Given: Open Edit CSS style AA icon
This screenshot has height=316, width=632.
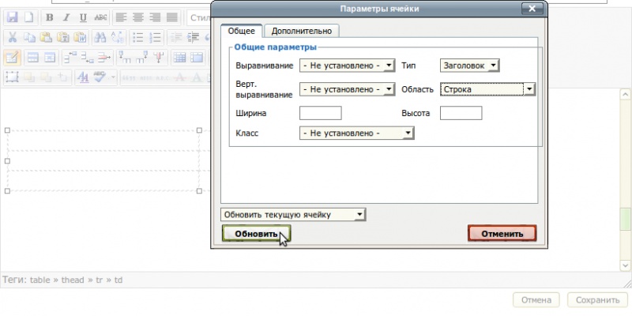Looking at the screenshot, I should click(x=83, y=77).
